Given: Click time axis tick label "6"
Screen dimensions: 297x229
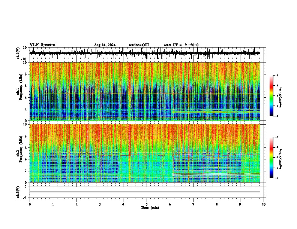Looking at the screenshot, I should point(170,204).
